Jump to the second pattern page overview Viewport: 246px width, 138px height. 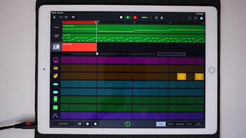coord(113,54)
